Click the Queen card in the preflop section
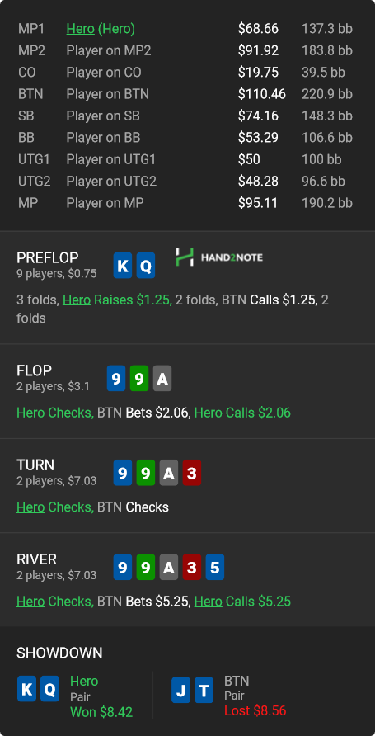The height and width of the screenshot is (736, 375). tap(146, 266)
